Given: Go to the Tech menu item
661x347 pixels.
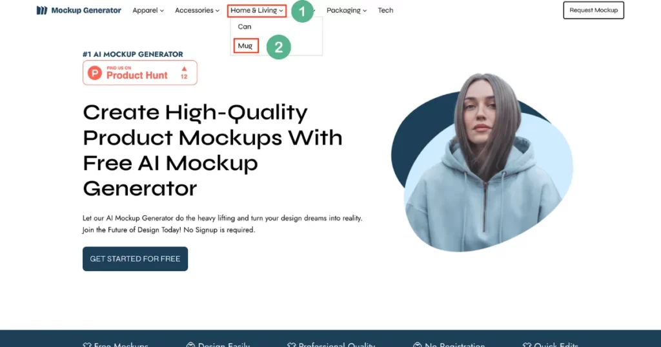Looking at the screenshot, I should [x=385, y=10].
